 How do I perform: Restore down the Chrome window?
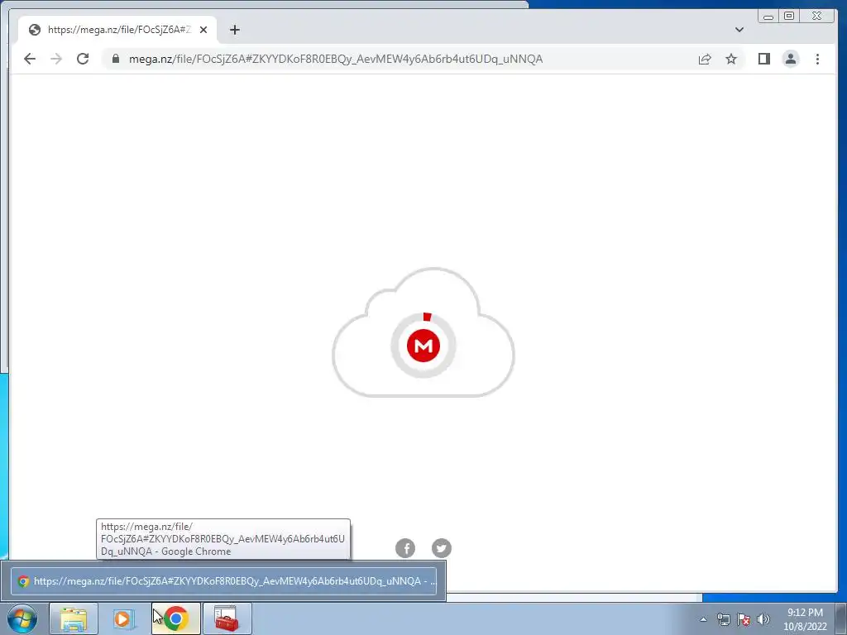[789, 17]
